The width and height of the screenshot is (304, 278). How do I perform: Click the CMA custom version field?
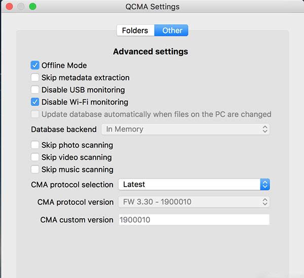[194, 220]
